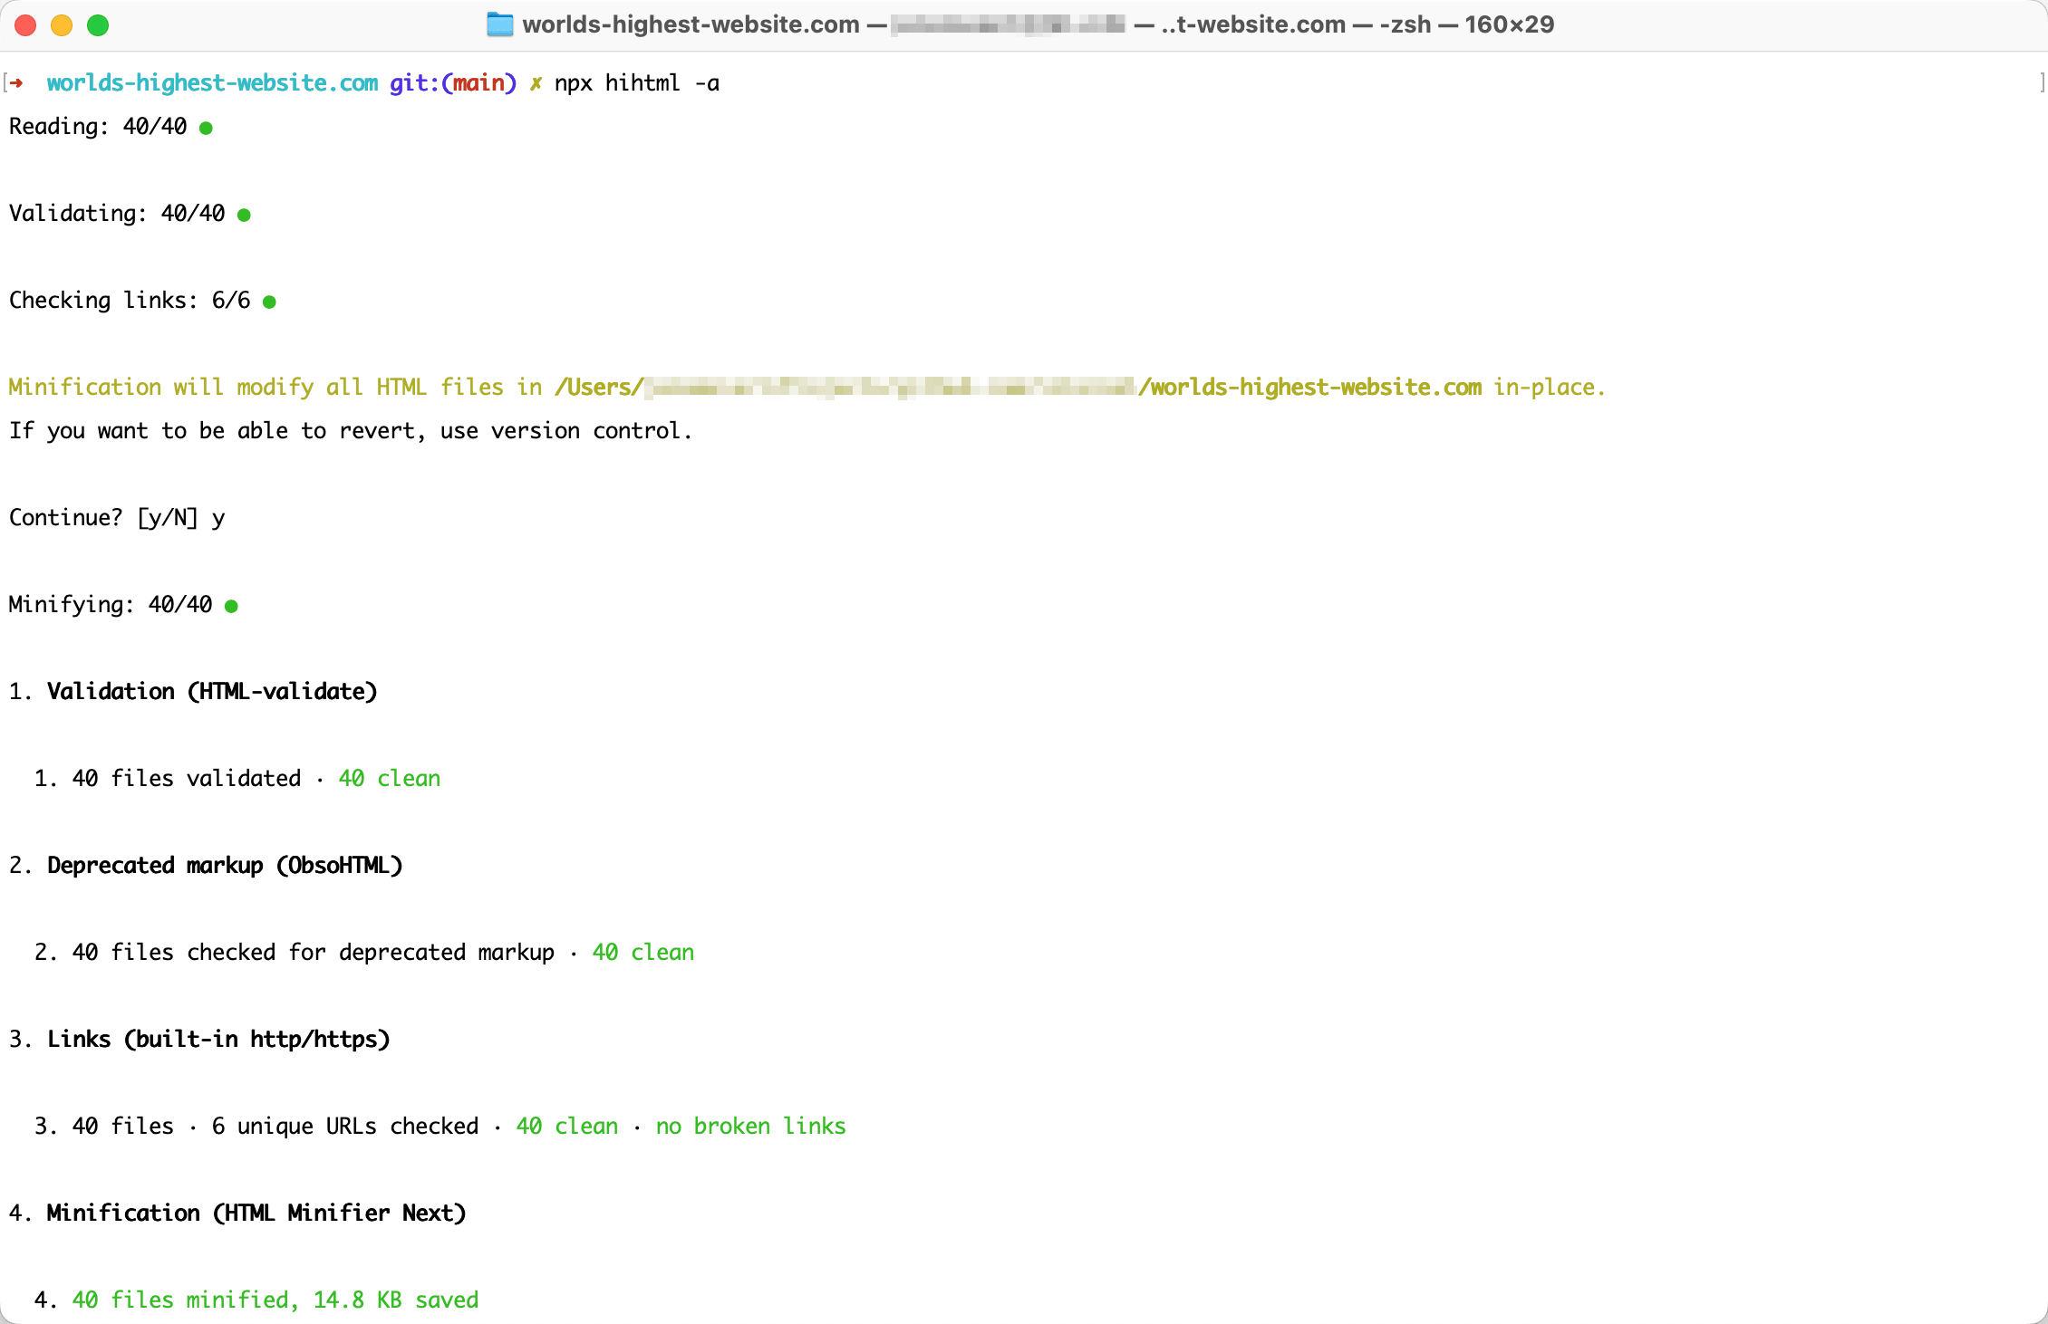Click the 'Reading: 40/40' line
Screen dimensions: 2048x1324
click(98, 127)
